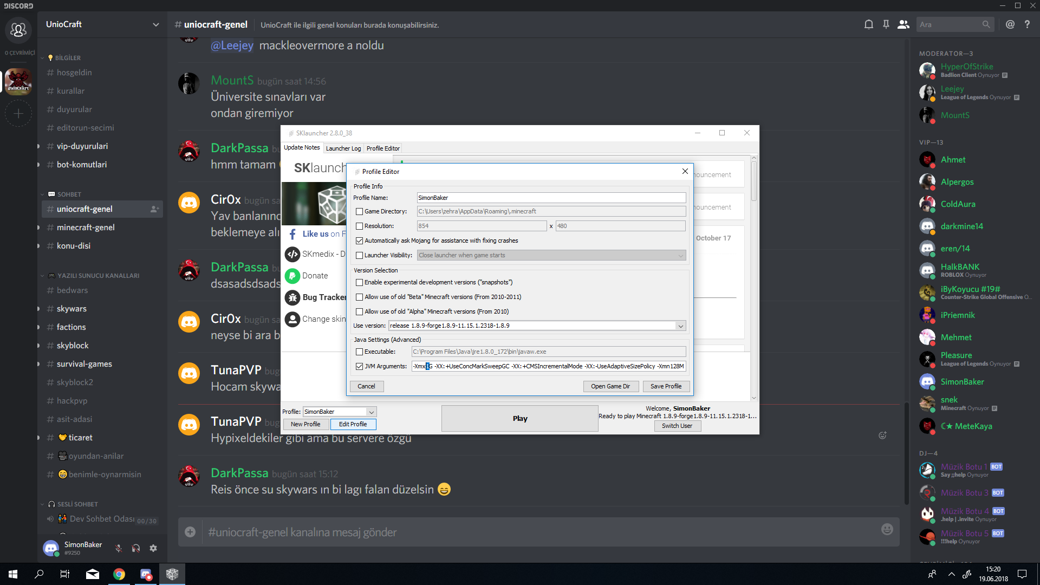Enable experimental snapshots versions checkbox

pyautogui.click(x=359, y=283)
